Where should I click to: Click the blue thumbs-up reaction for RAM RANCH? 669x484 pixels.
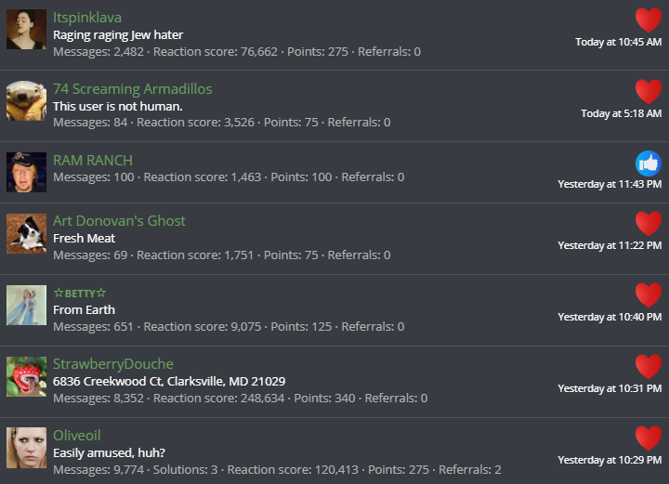click(x=649, y=164)
